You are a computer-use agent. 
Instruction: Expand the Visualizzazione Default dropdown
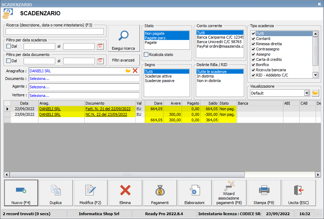307,93
